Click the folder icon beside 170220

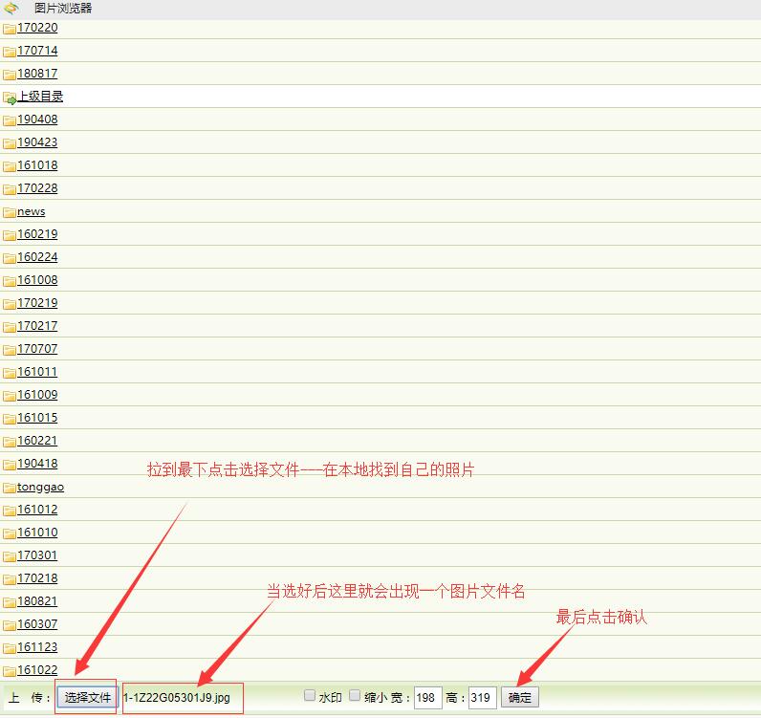pos(10,28)
